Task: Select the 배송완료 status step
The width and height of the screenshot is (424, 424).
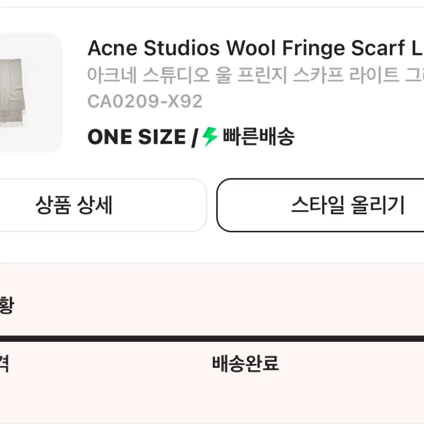Action: [245, 363]
